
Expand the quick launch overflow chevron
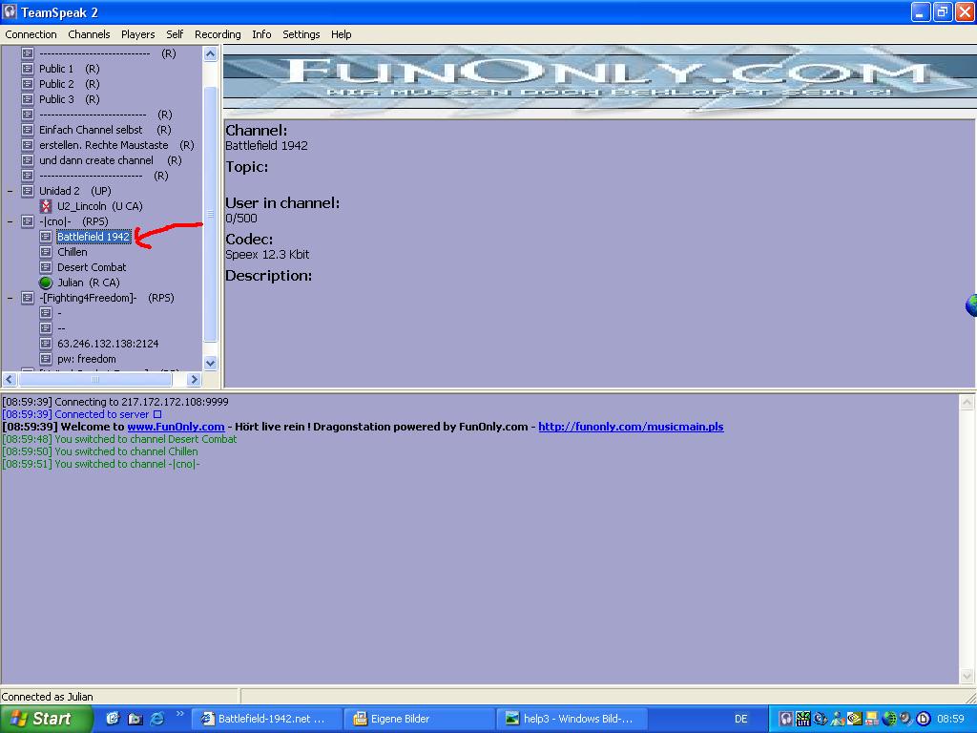tap(180, 714)
